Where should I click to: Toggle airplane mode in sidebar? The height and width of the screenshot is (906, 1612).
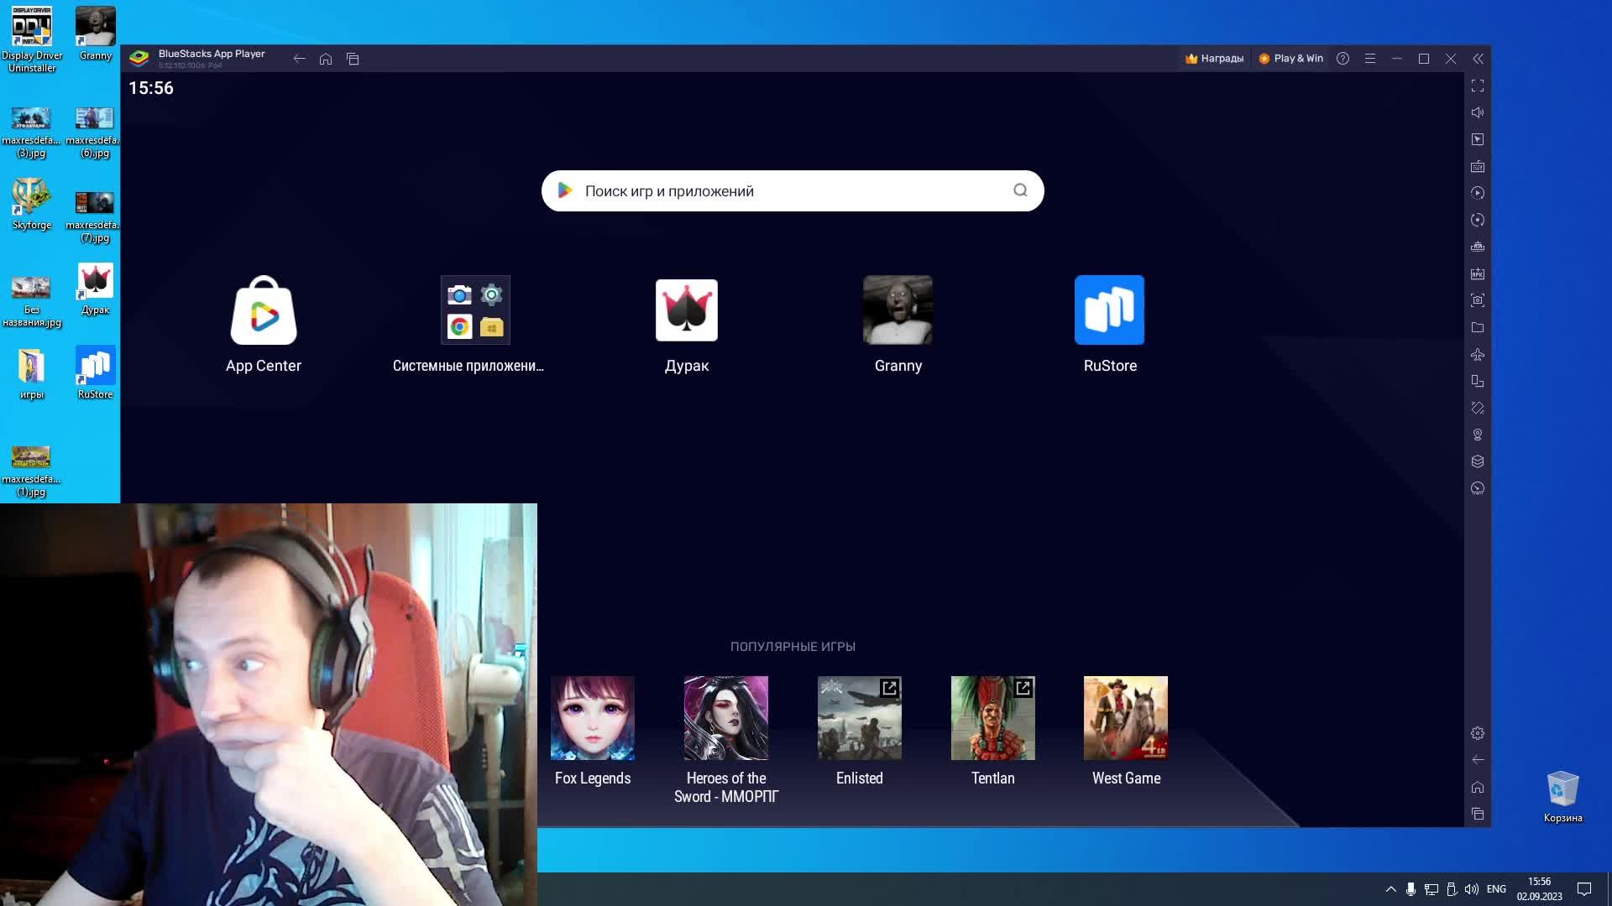point(1478,354)
